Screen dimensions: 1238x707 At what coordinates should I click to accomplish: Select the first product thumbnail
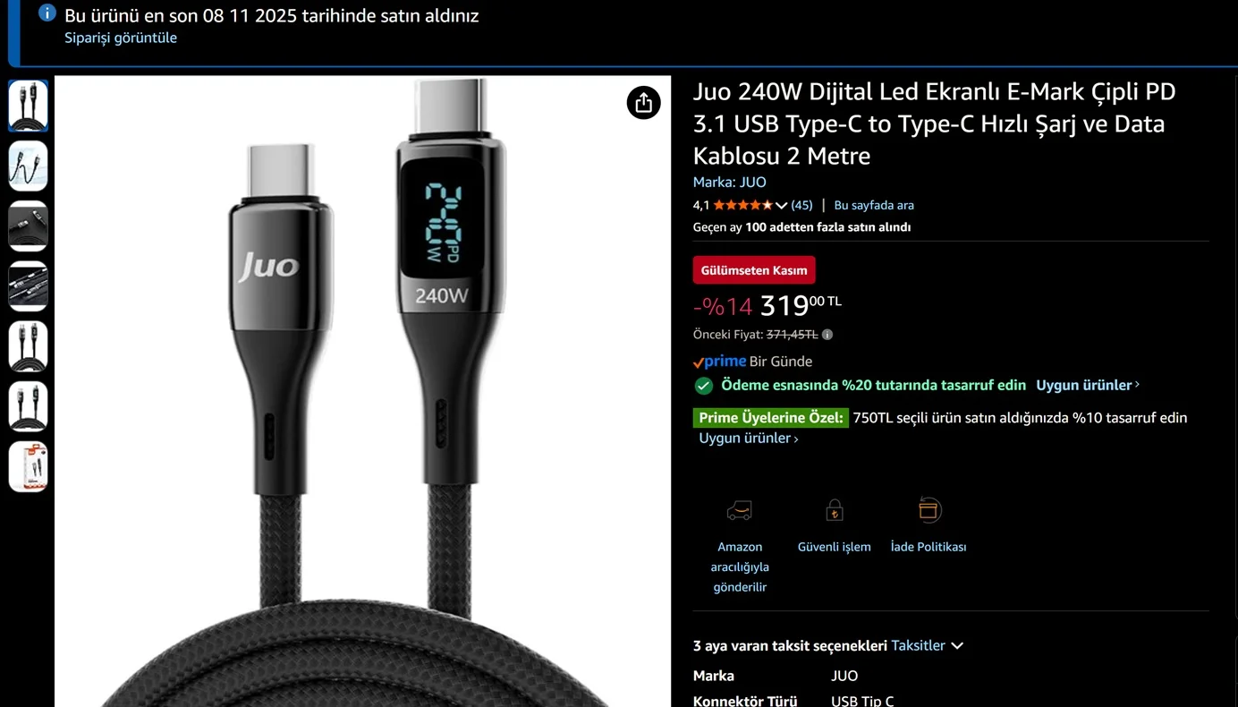[28, 106]
